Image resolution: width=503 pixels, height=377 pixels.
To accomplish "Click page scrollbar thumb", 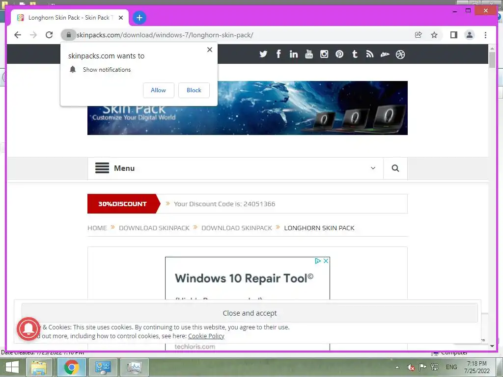I will [x=492, y=59].
